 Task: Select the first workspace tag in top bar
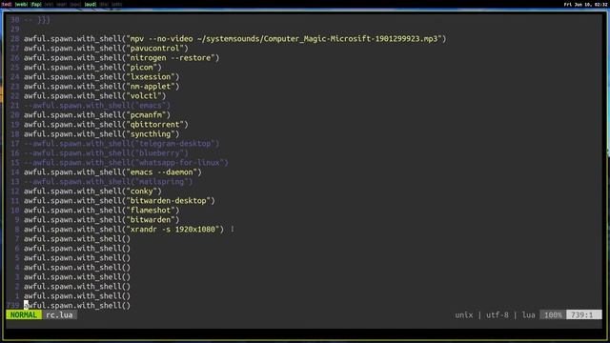click(x=7, y=4)
